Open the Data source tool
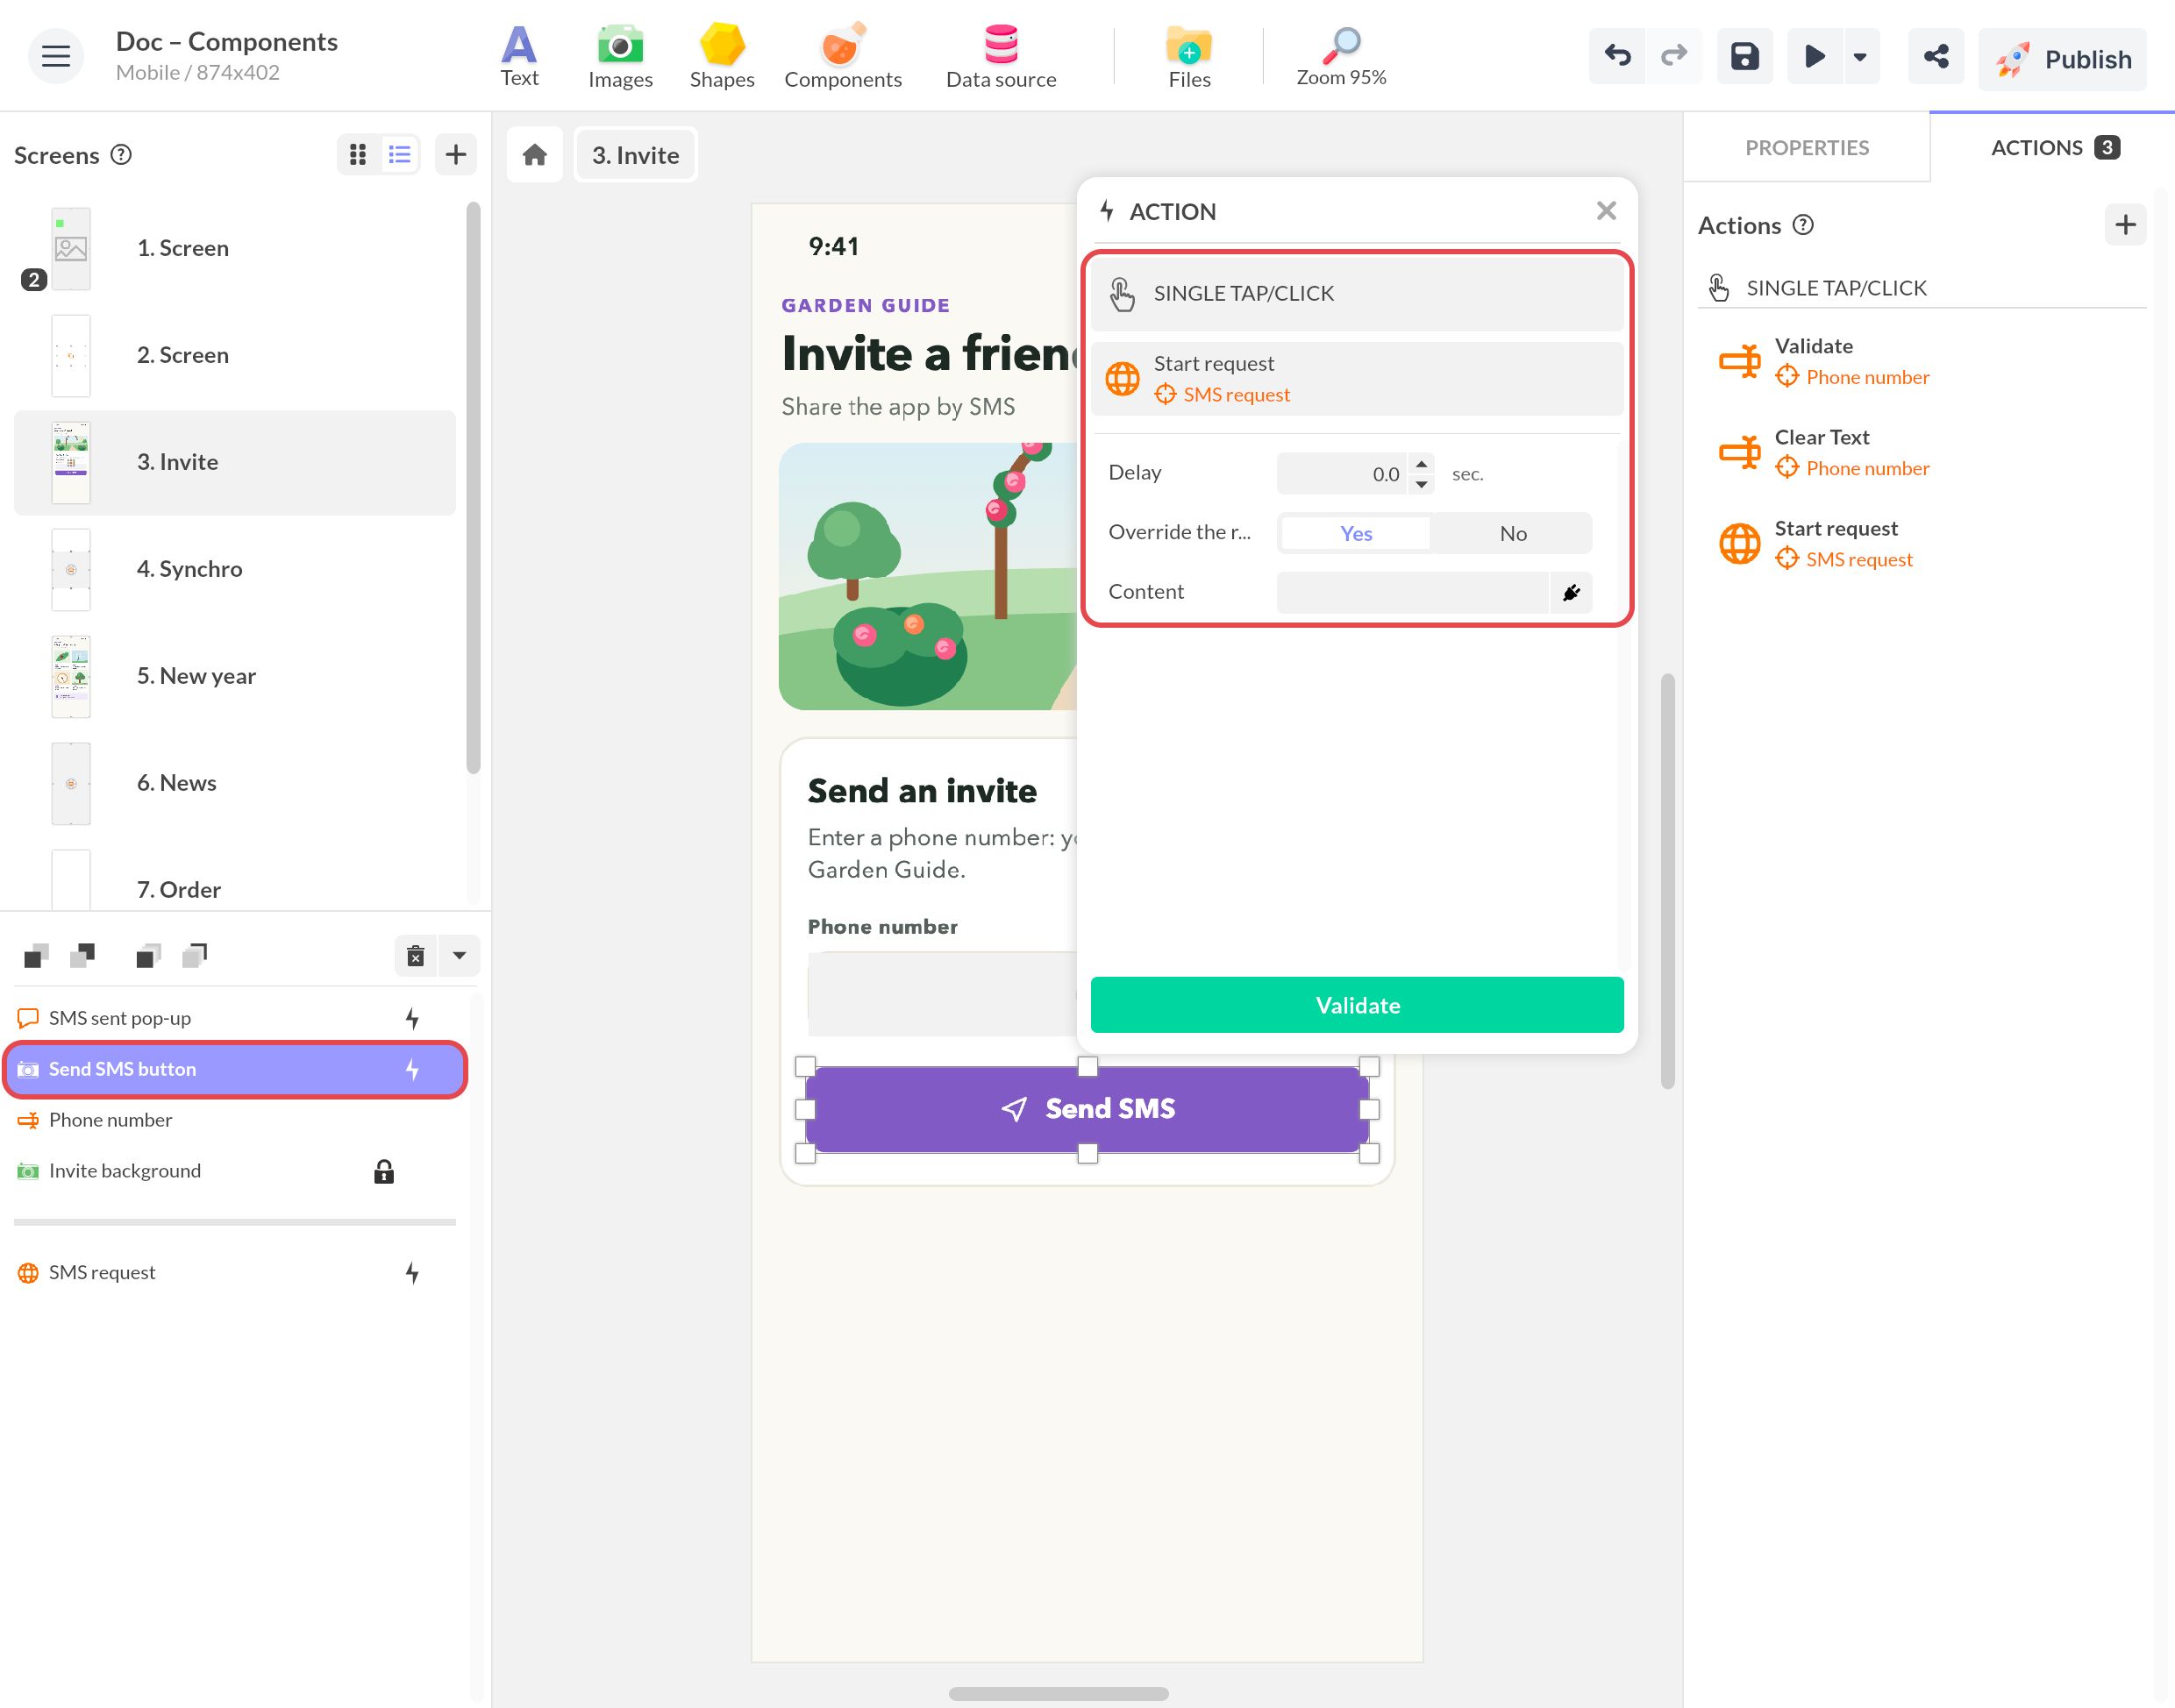The width and height of the screenshot is (2175, 1708). pos(1001,57)
